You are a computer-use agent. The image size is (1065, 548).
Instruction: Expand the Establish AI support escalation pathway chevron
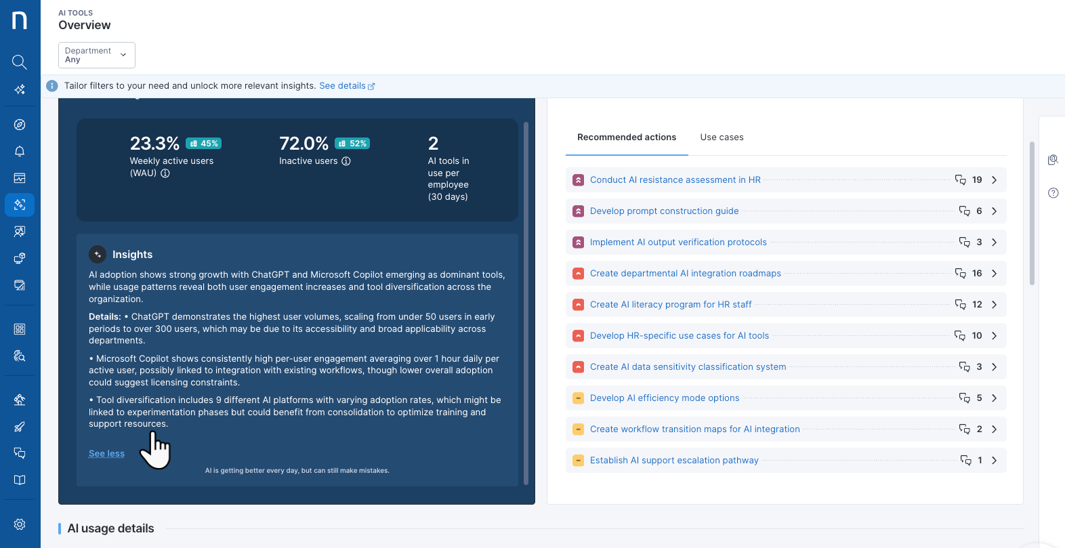(994, 461)
